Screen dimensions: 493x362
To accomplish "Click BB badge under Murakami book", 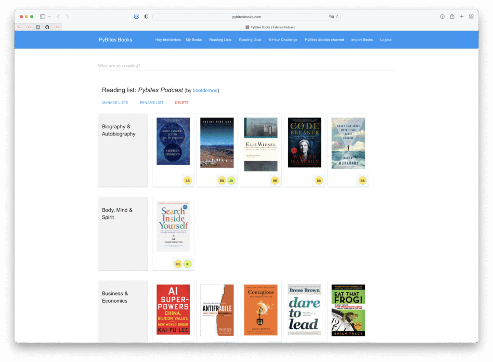I will point(362,181).
